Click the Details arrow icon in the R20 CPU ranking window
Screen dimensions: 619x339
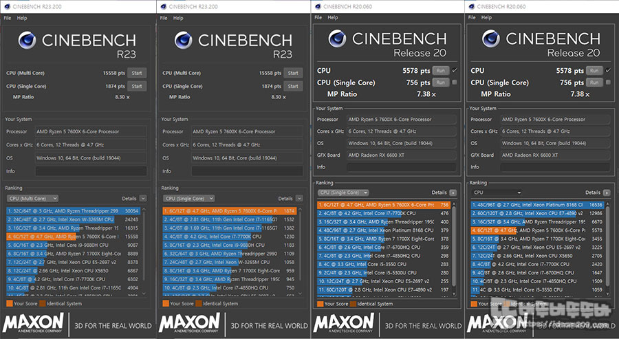coord(607,193)
